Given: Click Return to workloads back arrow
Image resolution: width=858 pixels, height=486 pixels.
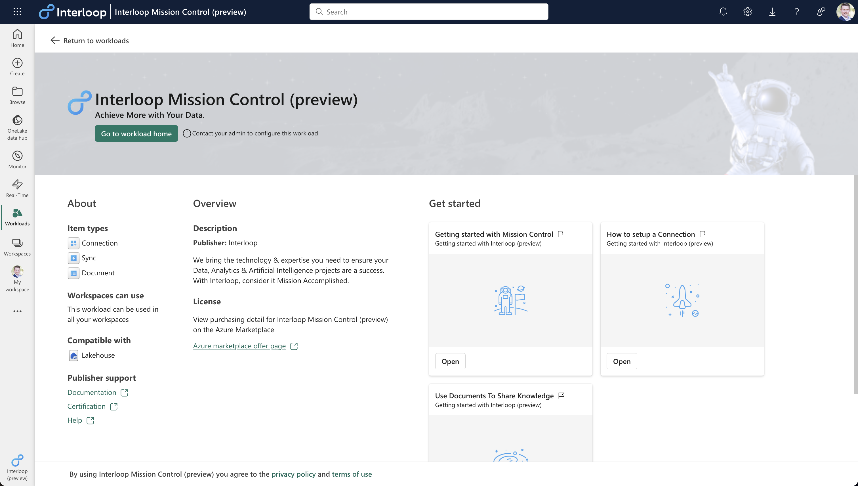Looking at the screenshot, I should point(55,40).
